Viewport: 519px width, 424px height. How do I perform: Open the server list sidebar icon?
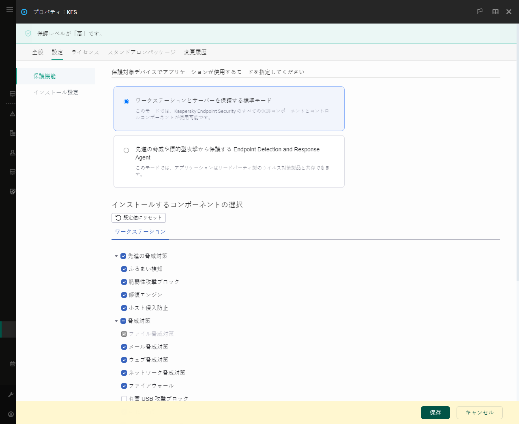[x=13, y=94]
